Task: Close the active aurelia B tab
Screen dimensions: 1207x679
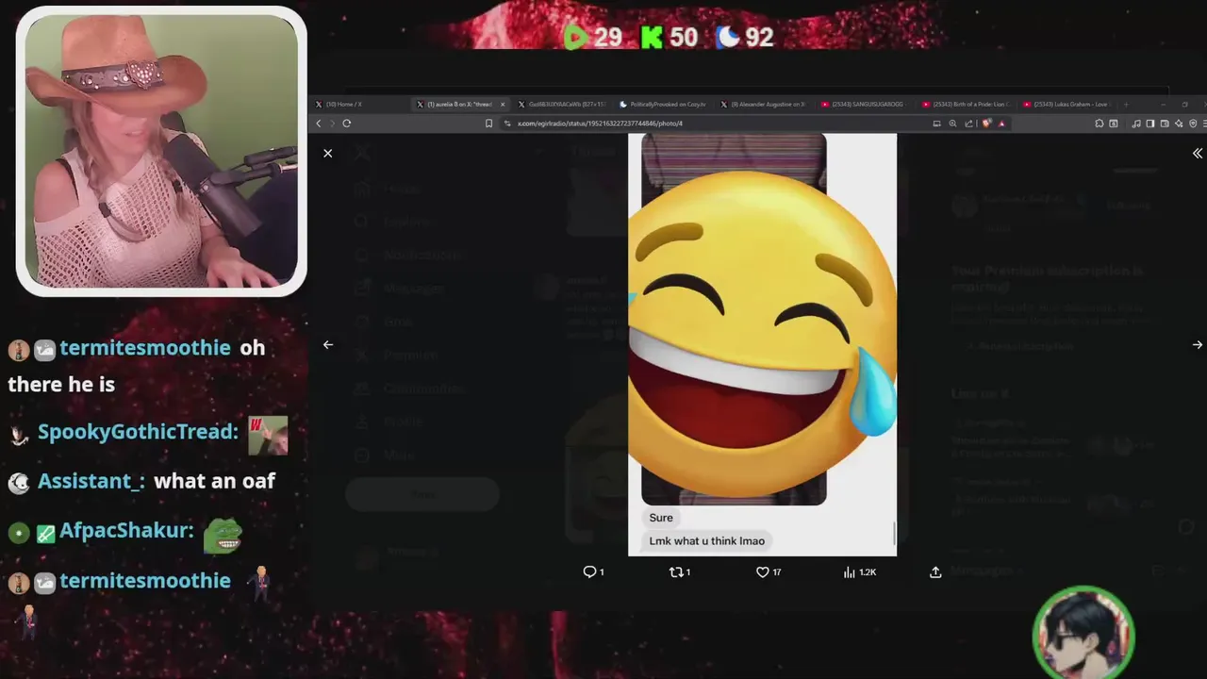Action: click(x=503, y=105)
